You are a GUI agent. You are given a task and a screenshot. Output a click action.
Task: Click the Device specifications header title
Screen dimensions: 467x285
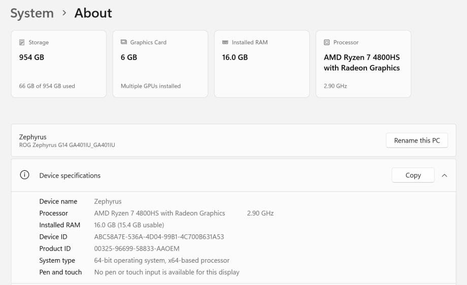coord(70,175)
